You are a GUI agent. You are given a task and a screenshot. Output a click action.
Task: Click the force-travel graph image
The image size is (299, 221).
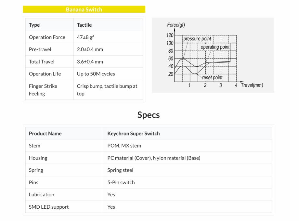213,55
